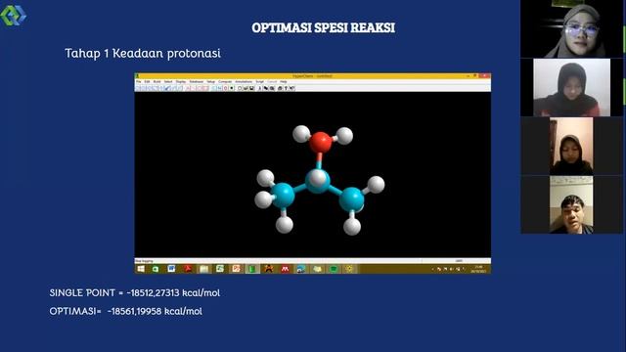
Task: Click the red oxygen element toolbar button
Action: click(x=225, y=88)
